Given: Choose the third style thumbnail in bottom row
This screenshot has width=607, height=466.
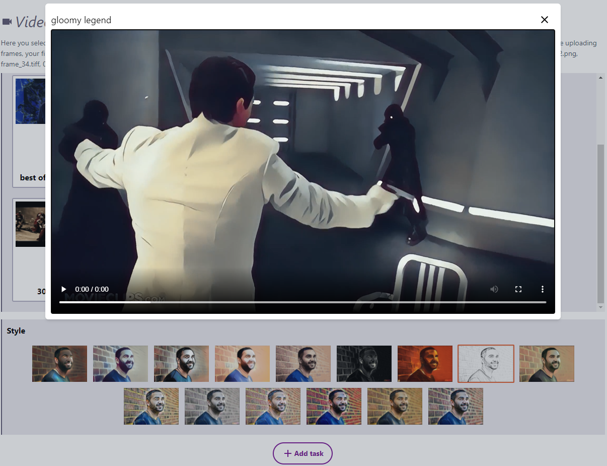Looking at the screenshot, I should [273, 406].
